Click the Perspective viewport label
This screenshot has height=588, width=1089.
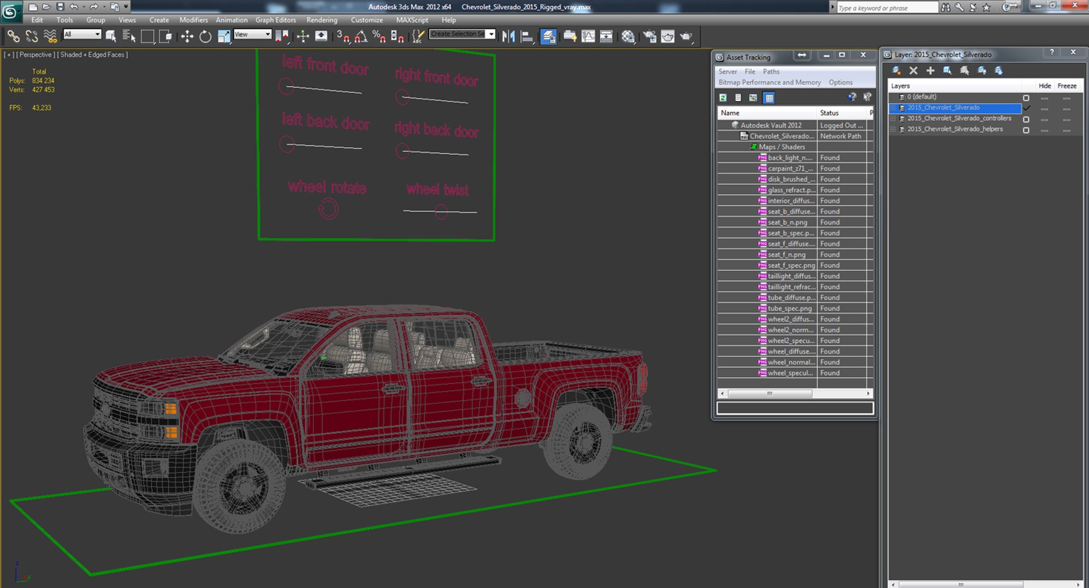(x=35, y=55)
